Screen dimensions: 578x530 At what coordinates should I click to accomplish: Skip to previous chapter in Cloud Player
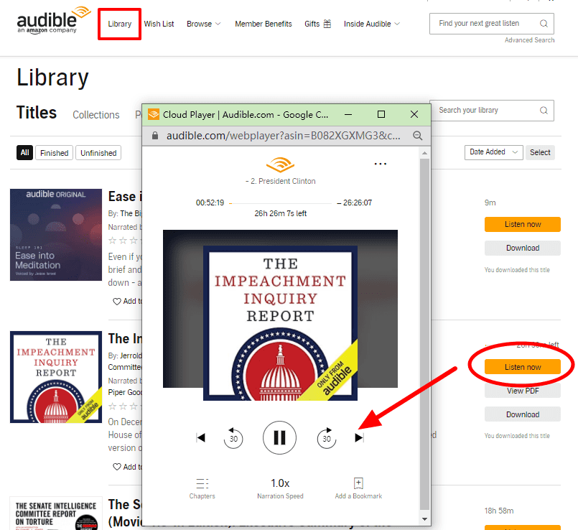(200, 438)
